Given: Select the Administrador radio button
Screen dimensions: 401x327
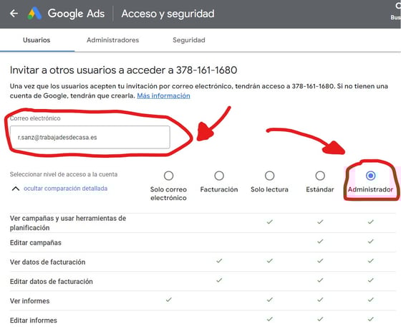Looking at the screenshot, I should point(371,176).
